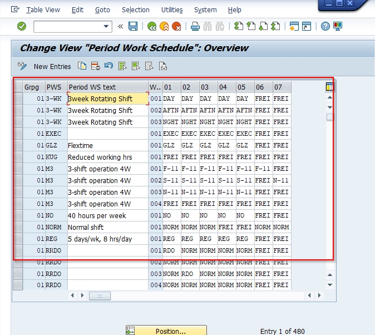Open the command field dropdown arrow
Image resolution: width=375 pixels, height=335 pixels.
click(x=107, y=26)
